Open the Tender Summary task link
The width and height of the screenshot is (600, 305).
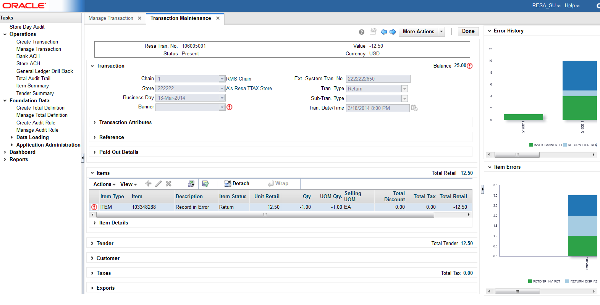[x=35, y=94]
